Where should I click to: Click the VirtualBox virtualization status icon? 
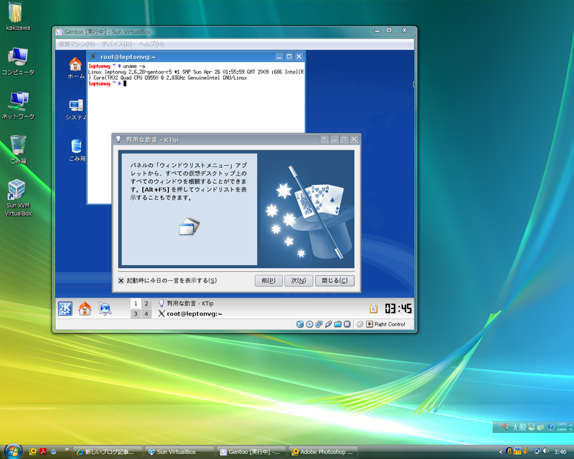click(x=347, y=324)
